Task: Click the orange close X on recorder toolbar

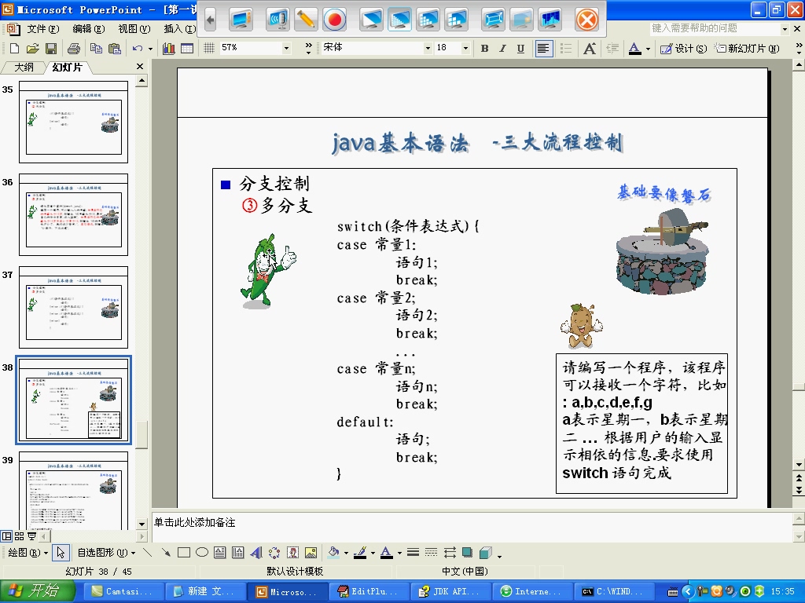Action: click(x=586, y=20)
